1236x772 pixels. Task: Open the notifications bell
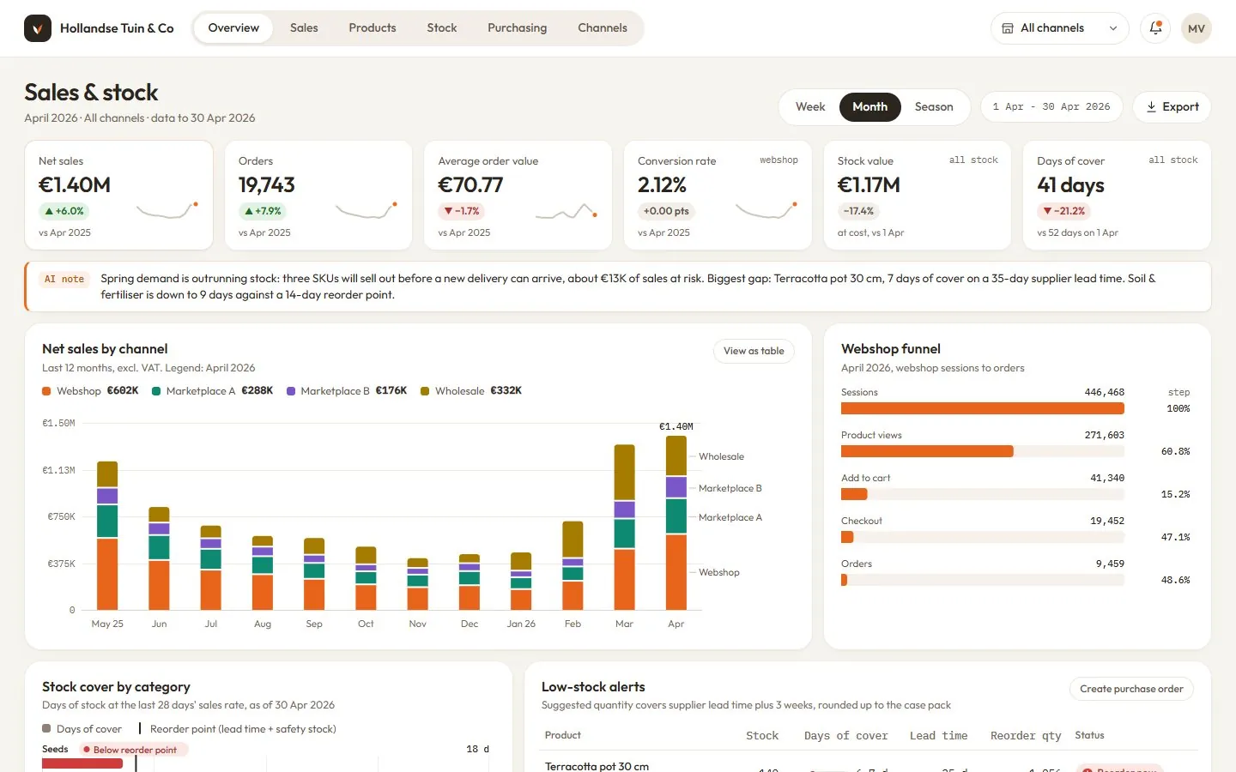(1156, 28)
